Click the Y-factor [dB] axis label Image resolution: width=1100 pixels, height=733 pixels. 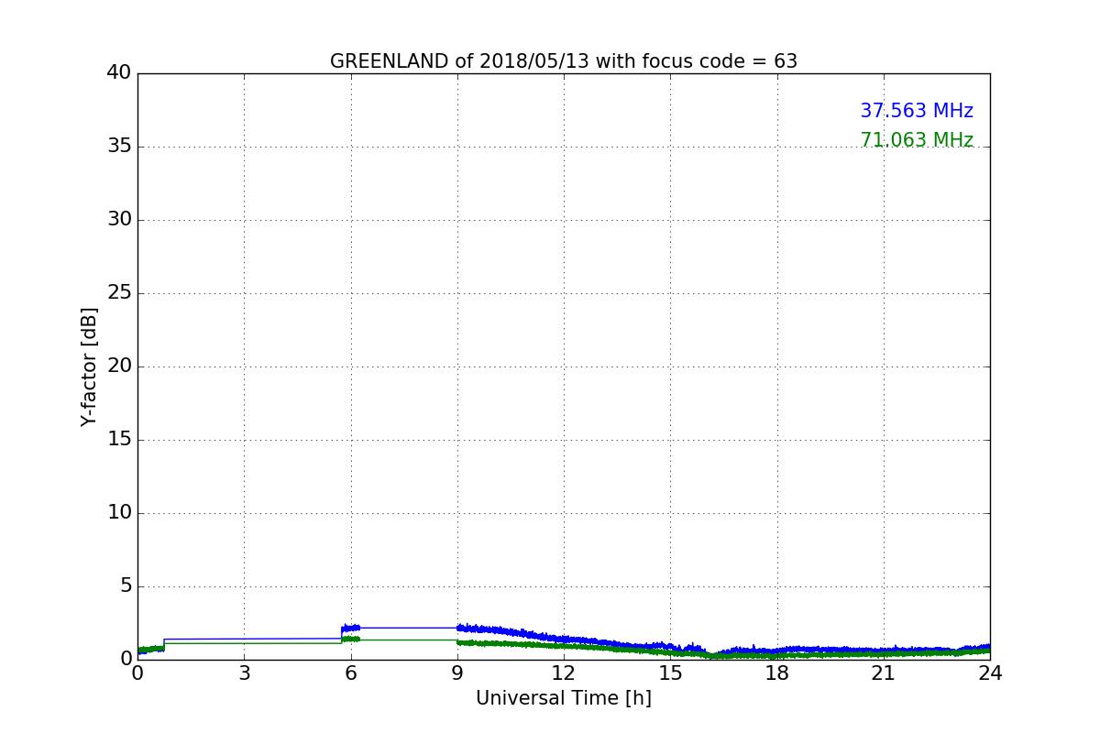[x=89, y=366]
